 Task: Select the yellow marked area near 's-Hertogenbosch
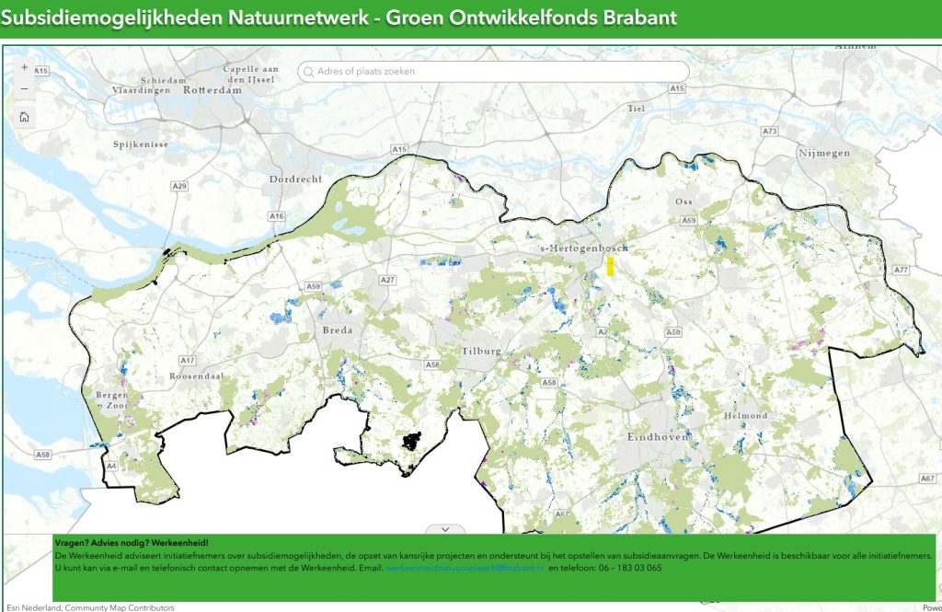[610, 266]
